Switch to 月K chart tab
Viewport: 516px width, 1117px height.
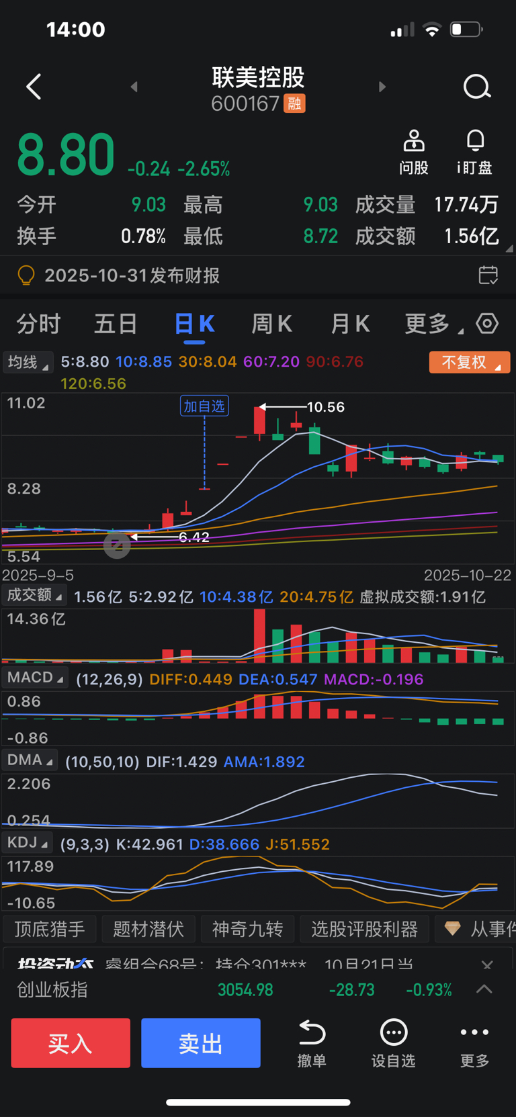(x=349, y=324)
